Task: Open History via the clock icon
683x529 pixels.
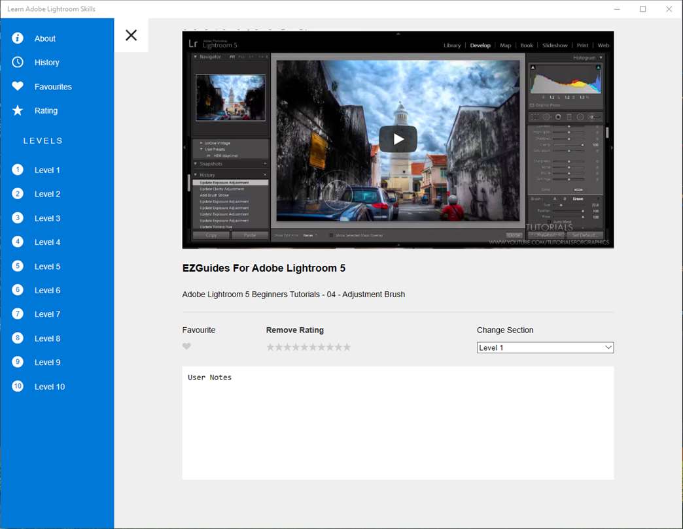Action: pos(18,62)
